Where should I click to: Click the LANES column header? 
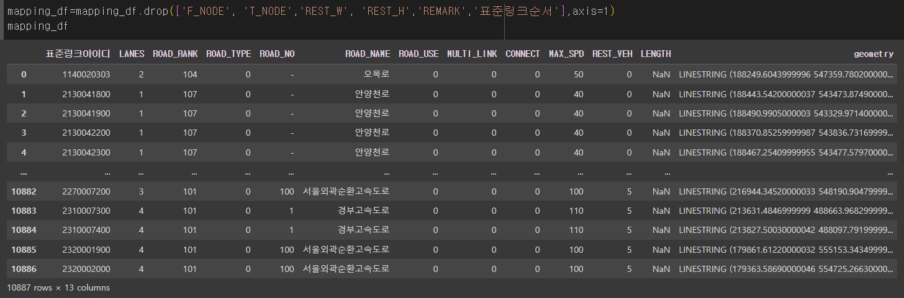tap(132, 54)
